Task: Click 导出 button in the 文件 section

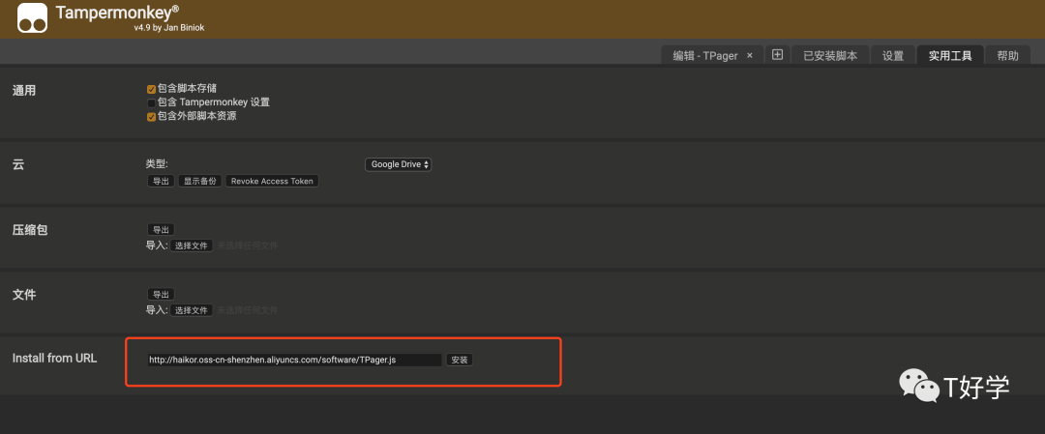Action: (x=161, y=294)
